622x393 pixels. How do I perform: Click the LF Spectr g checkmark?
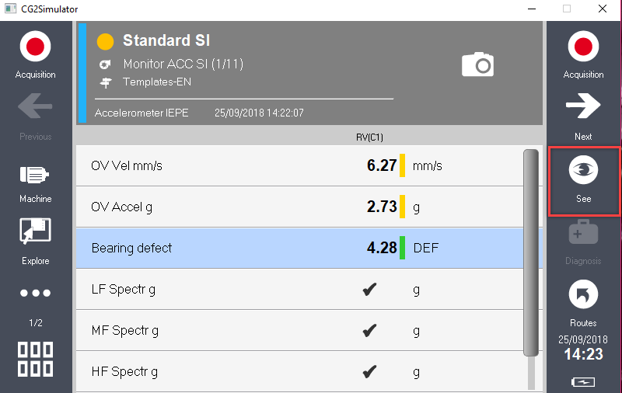(369, 290)
